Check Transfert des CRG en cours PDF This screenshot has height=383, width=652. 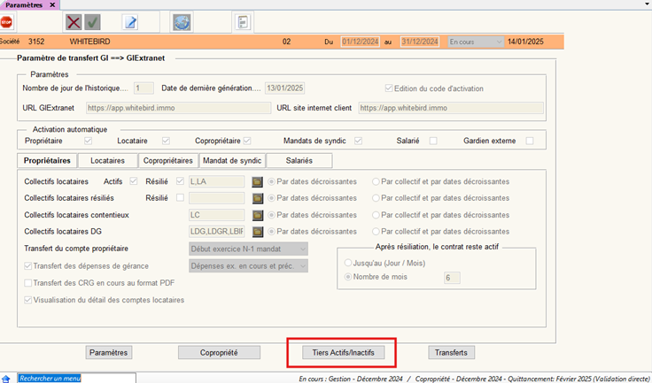(28, 283)
